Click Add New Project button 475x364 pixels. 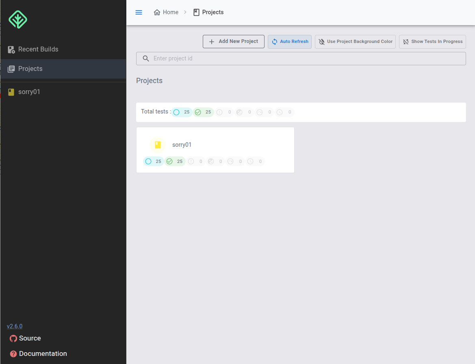pyautogui.click(x=234, y=41)
